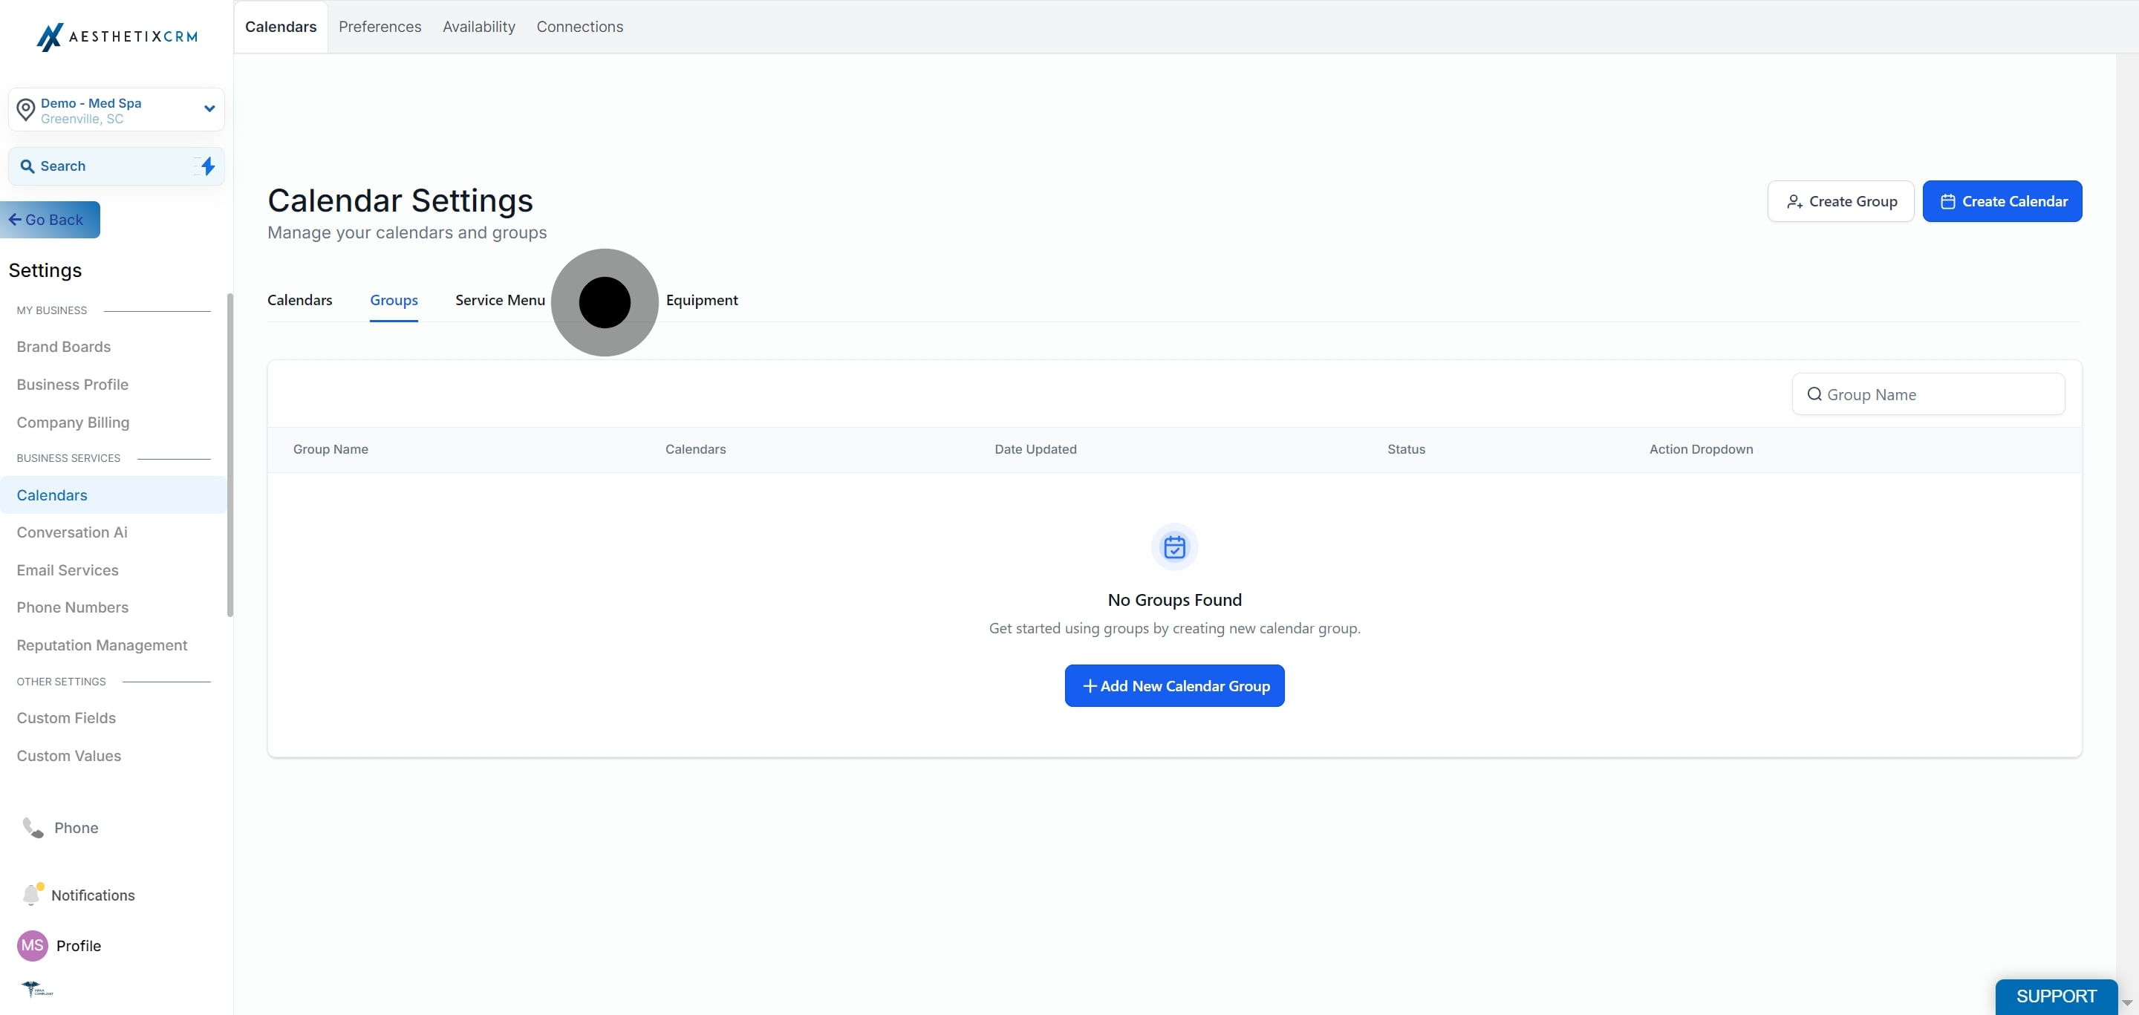
Task: Open Conversation Ai settings in sidebar
Action: (72, 532)
